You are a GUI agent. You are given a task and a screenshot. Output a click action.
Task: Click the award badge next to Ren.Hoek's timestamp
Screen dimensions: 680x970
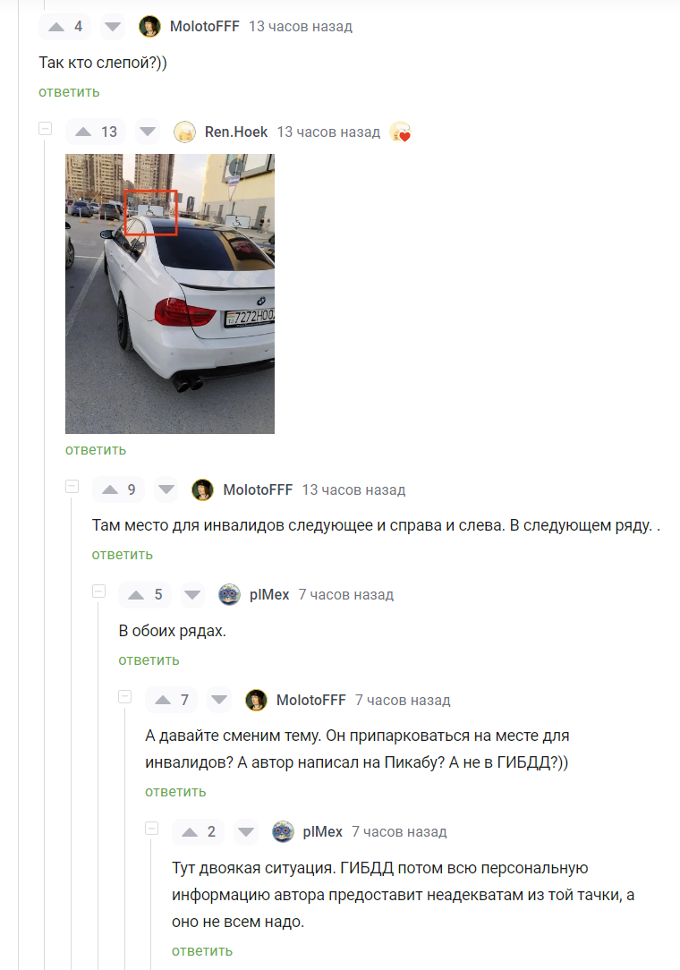400,132
